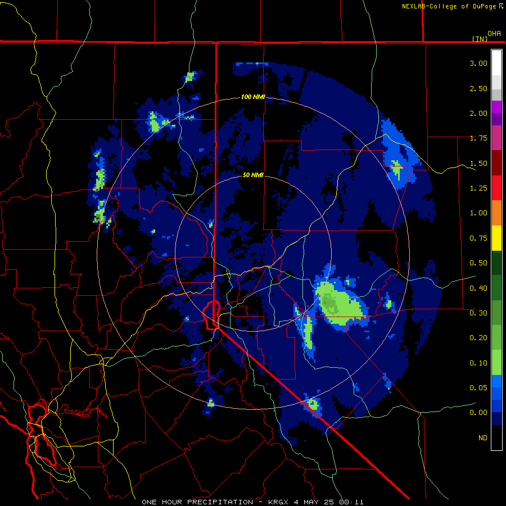Click the 1.00 legend value
Image resolution: width=506 pixels, height=506 pixels.
(x=478, y=213)
